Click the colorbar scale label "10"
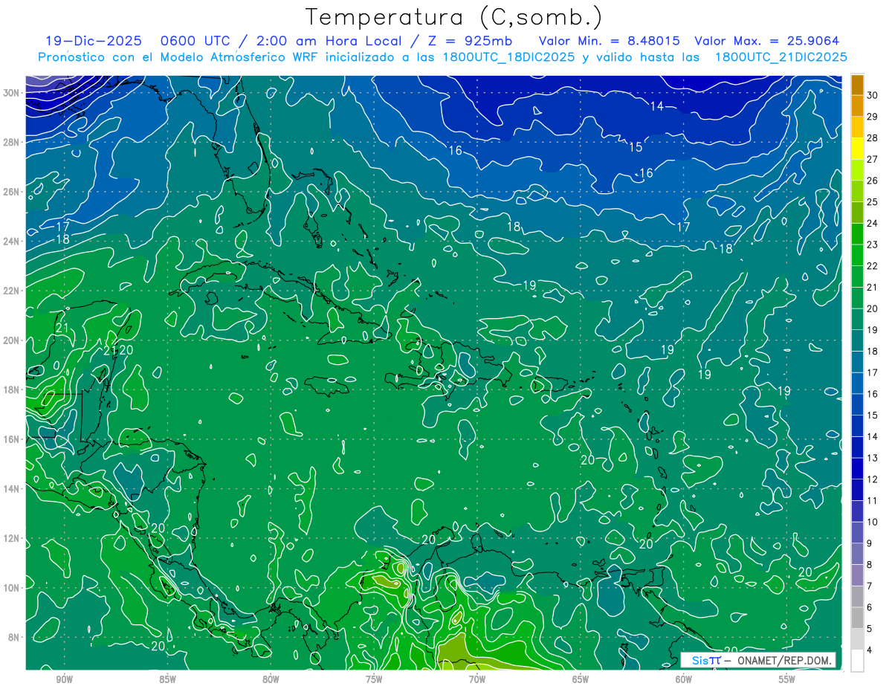The height and width of the screenshot is (689, 892). [x=872, y=522]
